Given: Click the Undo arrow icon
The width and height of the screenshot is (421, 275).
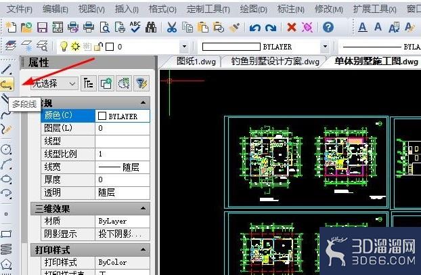Looking at the screenshot, I should tap(255, 27).
